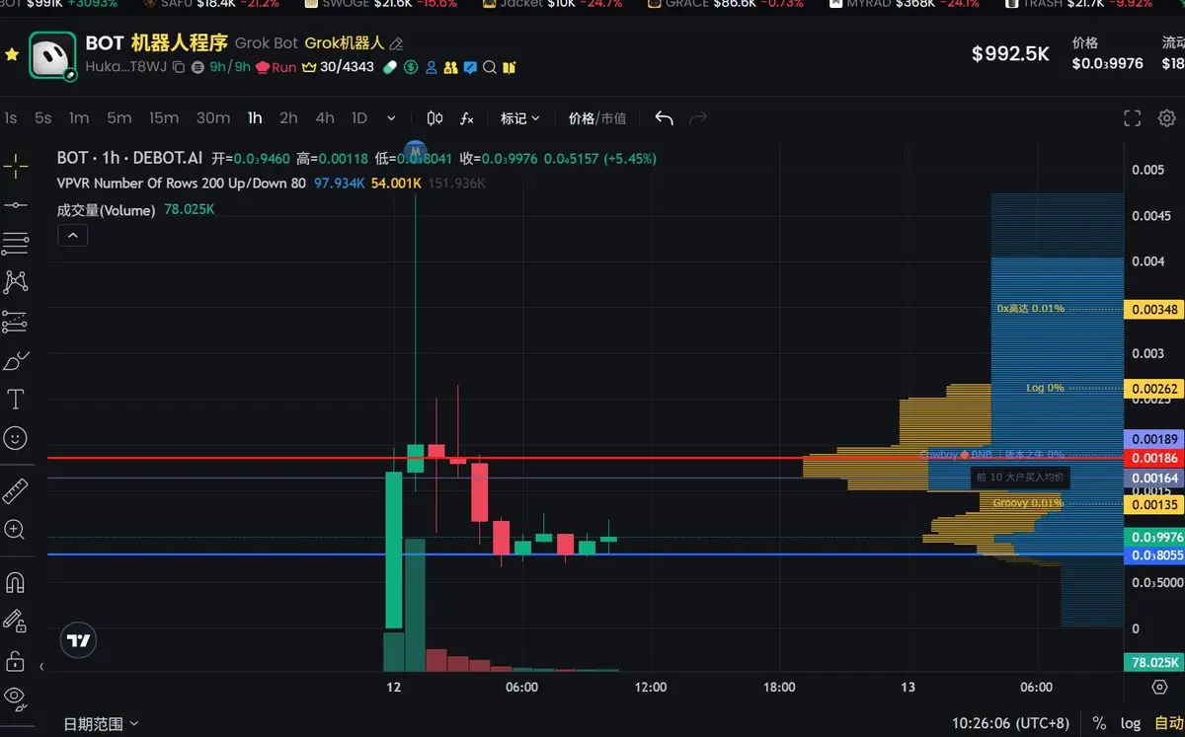Viewport: 1185px width, 737px height.
Task: Toggle stay in drawing mode
Action: click(15, 621)
